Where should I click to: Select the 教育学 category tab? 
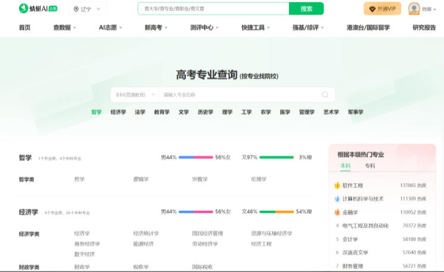pyautogui.click(x=161, y=112)
